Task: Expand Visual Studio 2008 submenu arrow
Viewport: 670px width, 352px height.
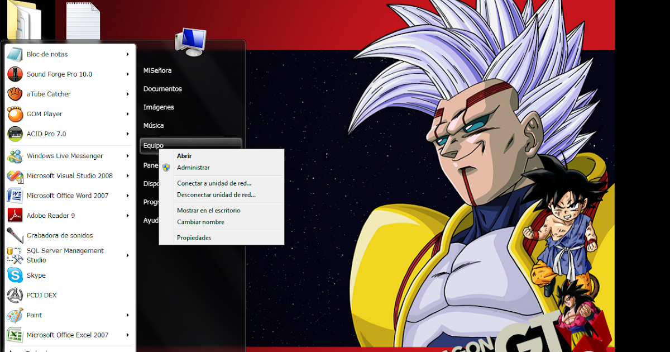Action: click(x=128, y=176)
